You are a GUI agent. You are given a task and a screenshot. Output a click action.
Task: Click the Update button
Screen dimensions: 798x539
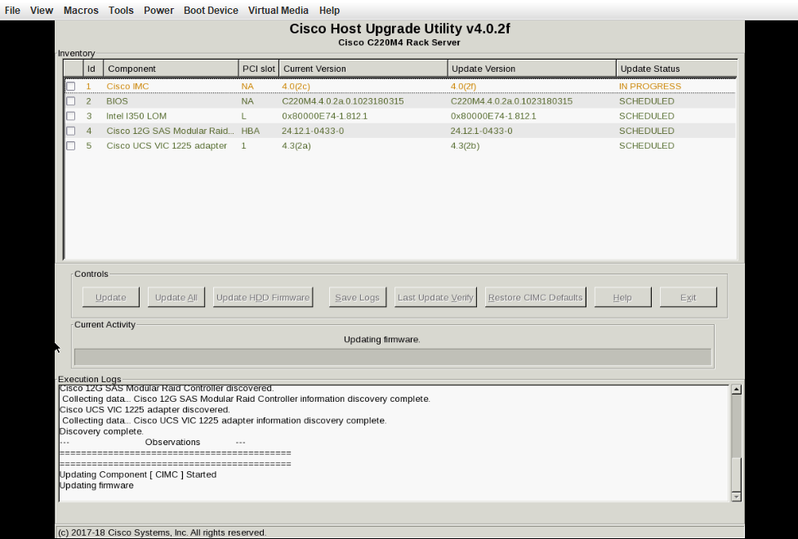[x=111, y=297]
